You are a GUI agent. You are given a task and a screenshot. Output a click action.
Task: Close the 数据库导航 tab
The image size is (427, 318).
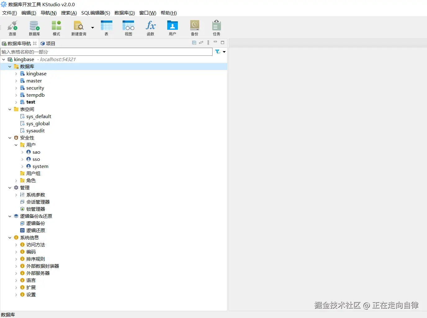35,43
